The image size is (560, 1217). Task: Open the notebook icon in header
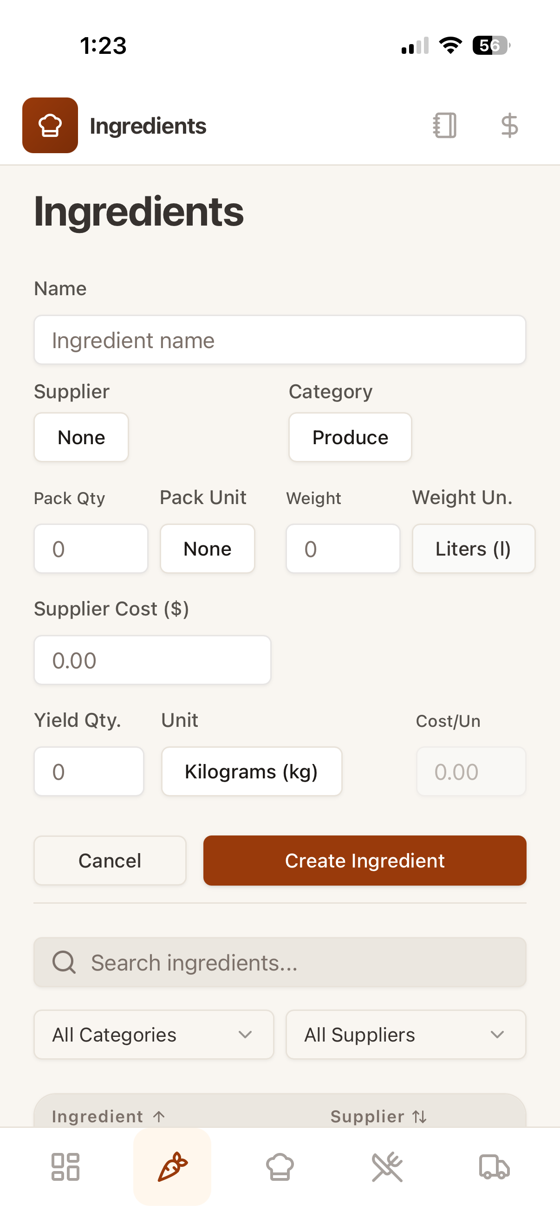point(444,125)
